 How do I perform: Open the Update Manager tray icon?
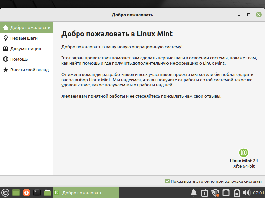pyautogui.click(x=204, y=192)
